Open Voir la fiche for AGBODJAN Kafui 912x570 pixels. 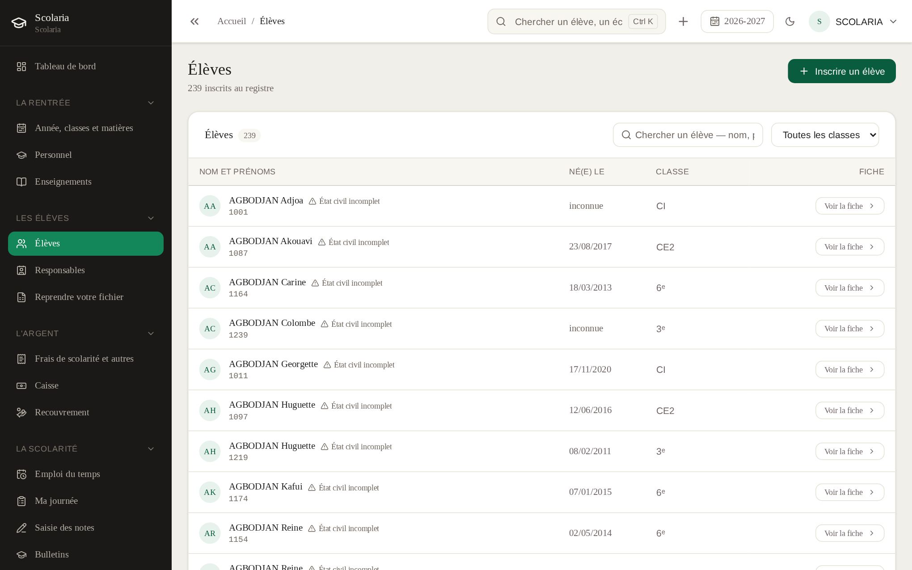(849, 492)
